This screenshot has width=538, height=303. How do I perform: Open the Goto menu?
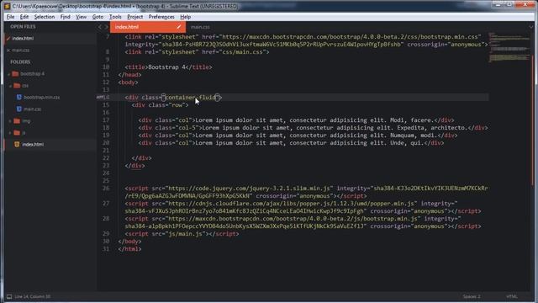tap(98, 17)
